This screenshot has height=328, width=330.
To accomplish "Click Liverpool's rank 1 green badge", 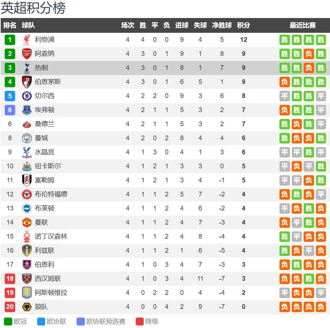I will [10, 40].
